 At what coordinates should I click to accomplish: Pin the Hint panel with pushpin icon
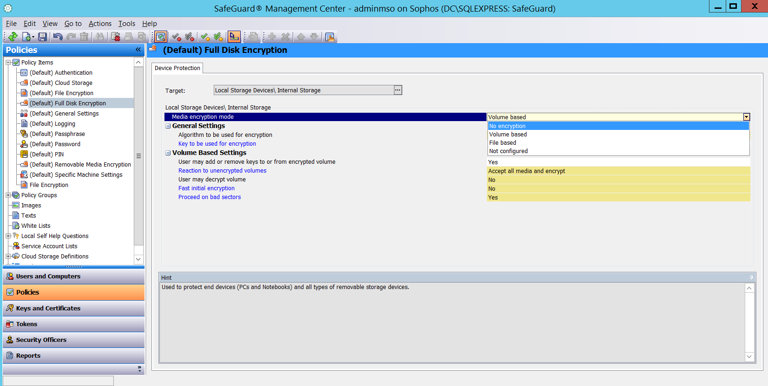tap(751, 277)
